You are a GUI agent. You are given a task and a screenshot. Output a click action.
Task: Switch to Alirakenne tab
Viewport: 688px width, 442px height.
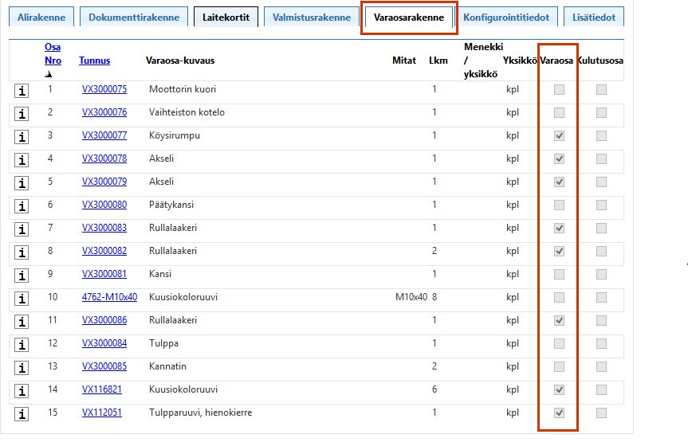click(41, 17)
